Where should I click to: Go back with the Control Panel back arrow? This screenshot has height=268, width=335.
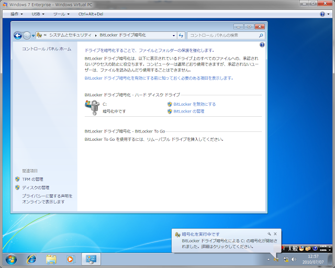pos(18,36)
